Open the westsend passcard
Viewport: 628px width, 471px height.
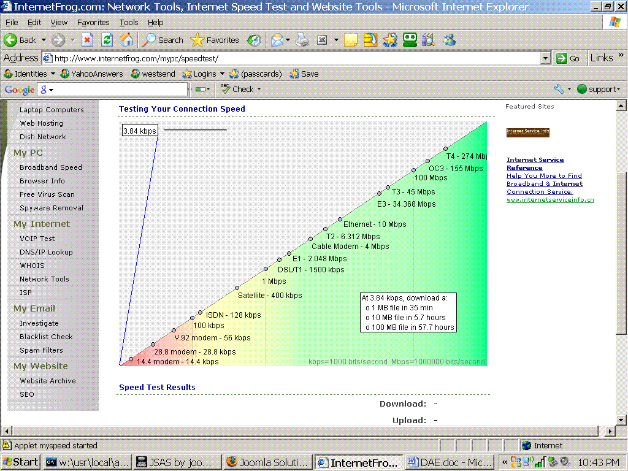(x=153, y=74)
